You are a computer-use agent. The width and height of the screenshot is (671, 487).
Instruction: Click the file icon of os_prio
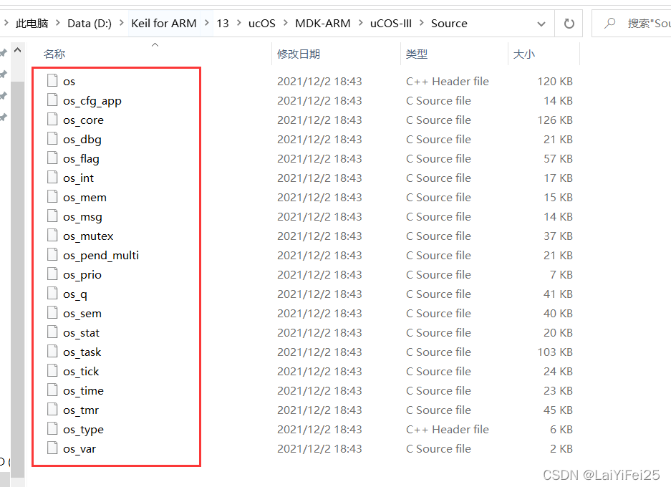[x=52, y=274]
